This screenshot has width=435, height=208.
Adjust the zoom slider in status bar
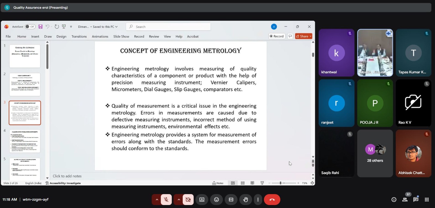point(281,183)
